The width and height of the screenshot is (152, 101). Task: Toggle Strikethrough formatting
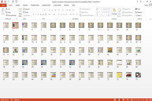coord(43,14)
